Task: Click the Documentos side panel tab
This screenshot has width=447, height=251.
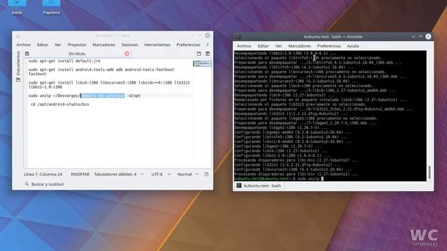Action: click(x=18, y=66)
